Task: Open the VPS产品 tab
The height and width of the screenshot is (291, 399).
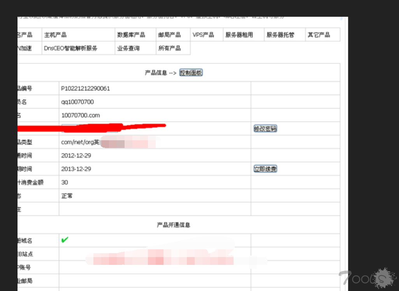Action: point(203,35)
